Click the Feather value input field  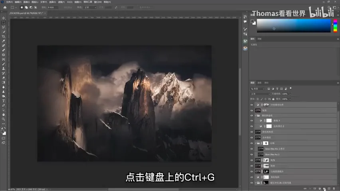(53, 7)
